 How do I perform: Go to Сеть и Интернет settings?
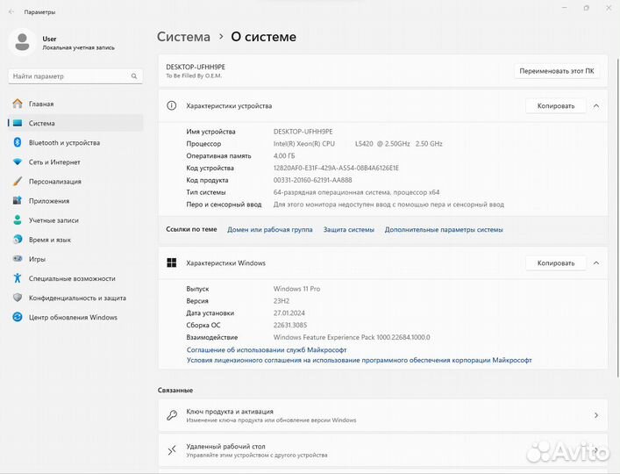point(75,162)
